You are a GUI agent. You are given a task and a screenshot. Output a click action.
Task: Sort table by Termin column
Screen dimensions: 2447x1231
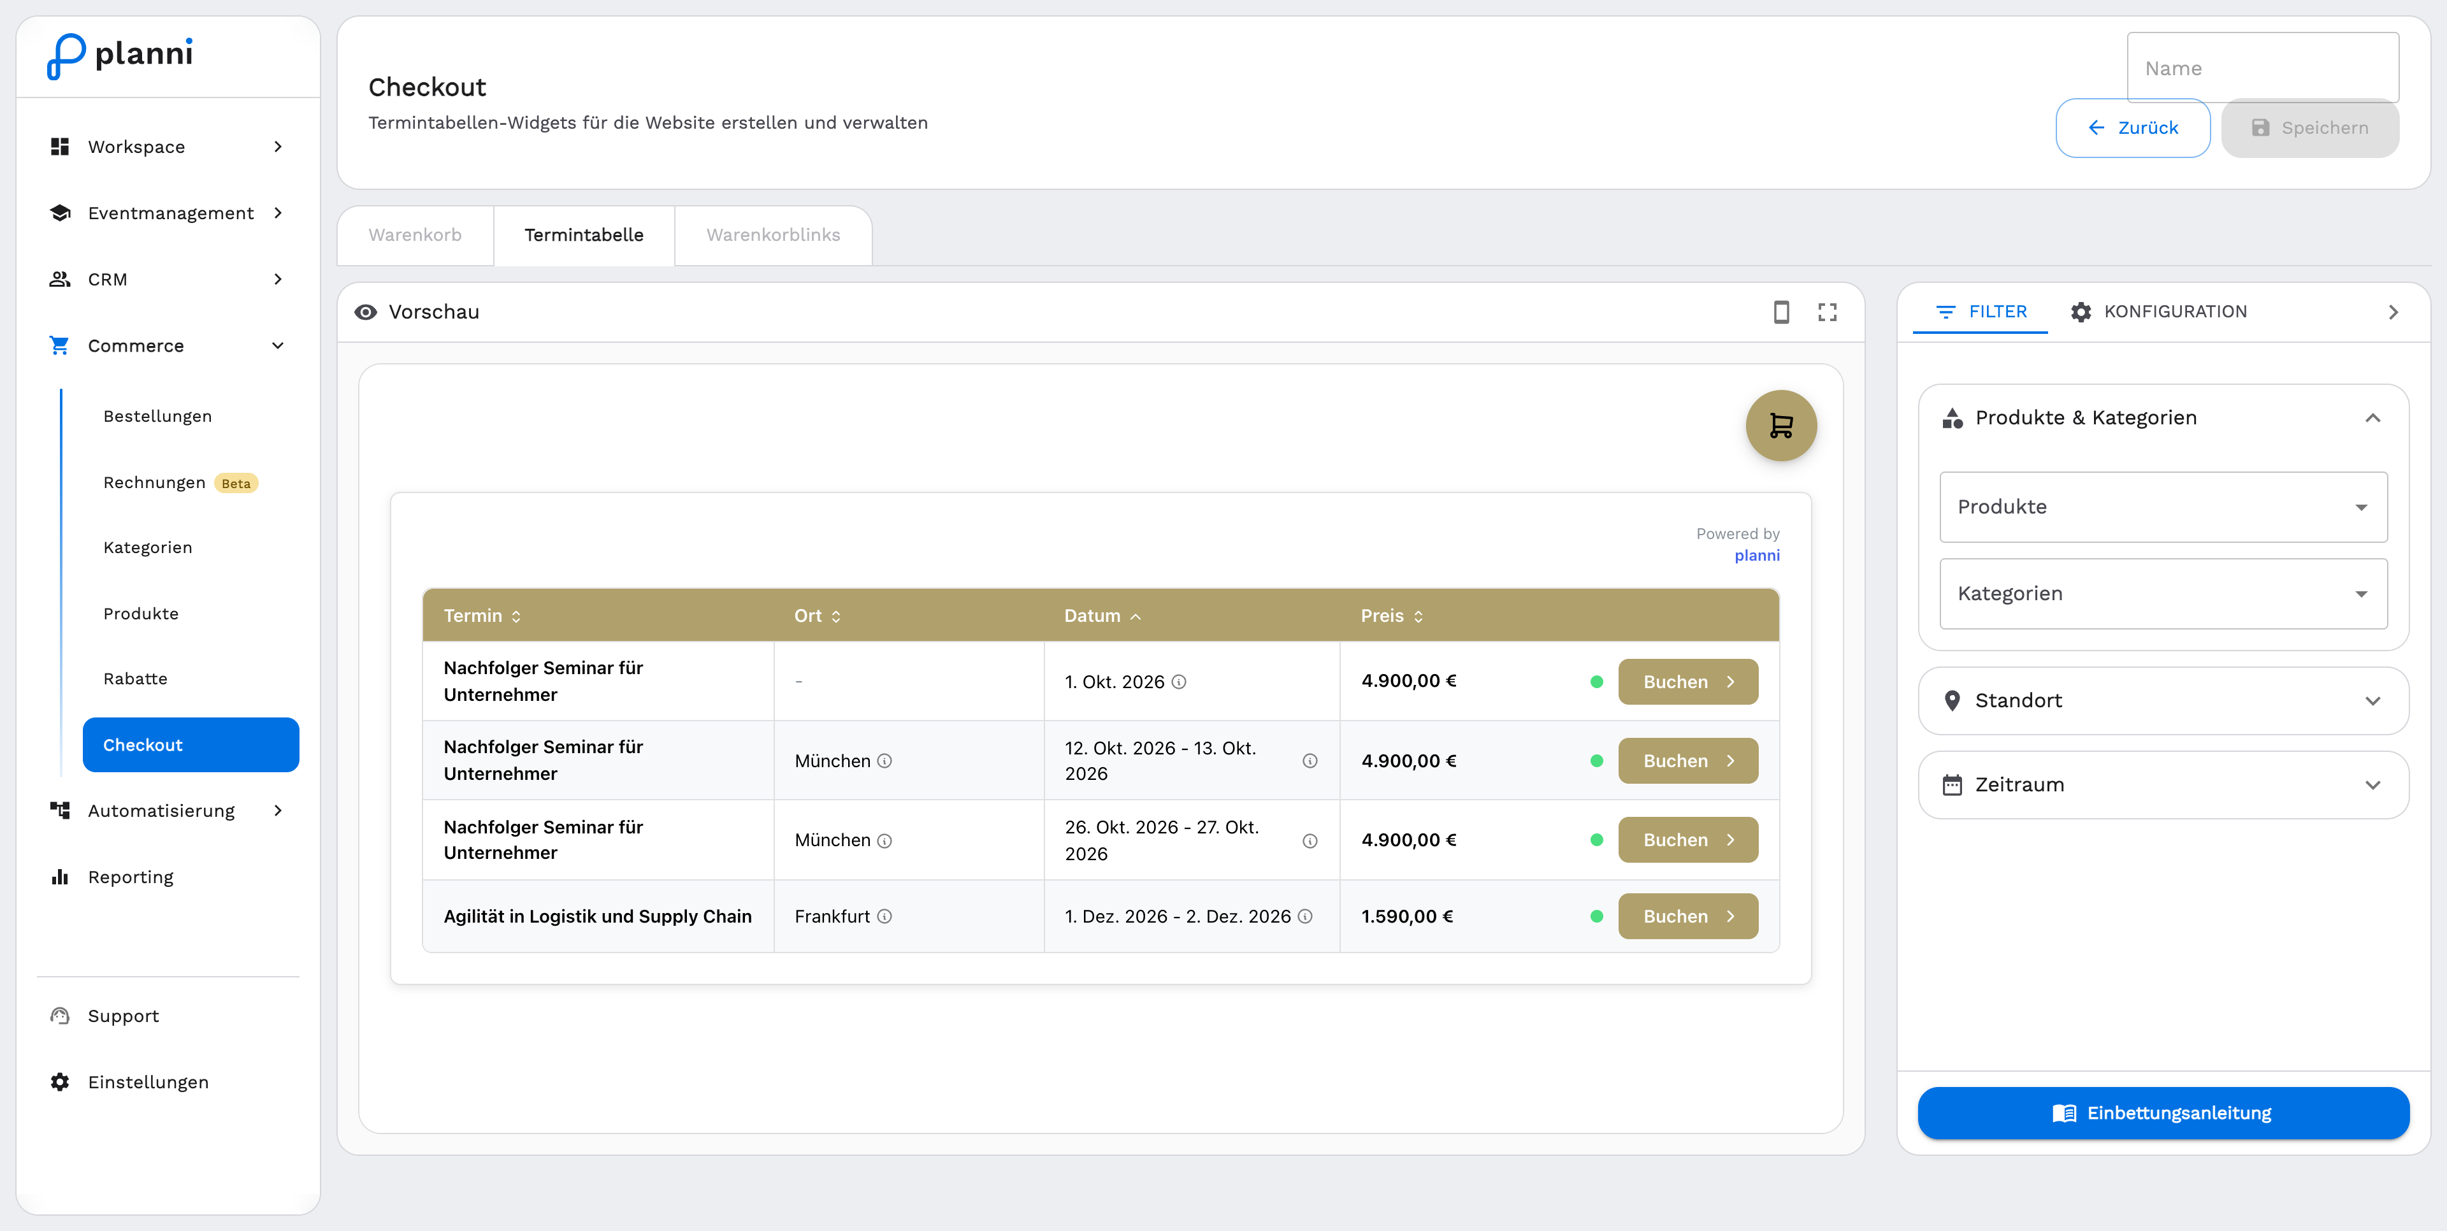point(482,615)
